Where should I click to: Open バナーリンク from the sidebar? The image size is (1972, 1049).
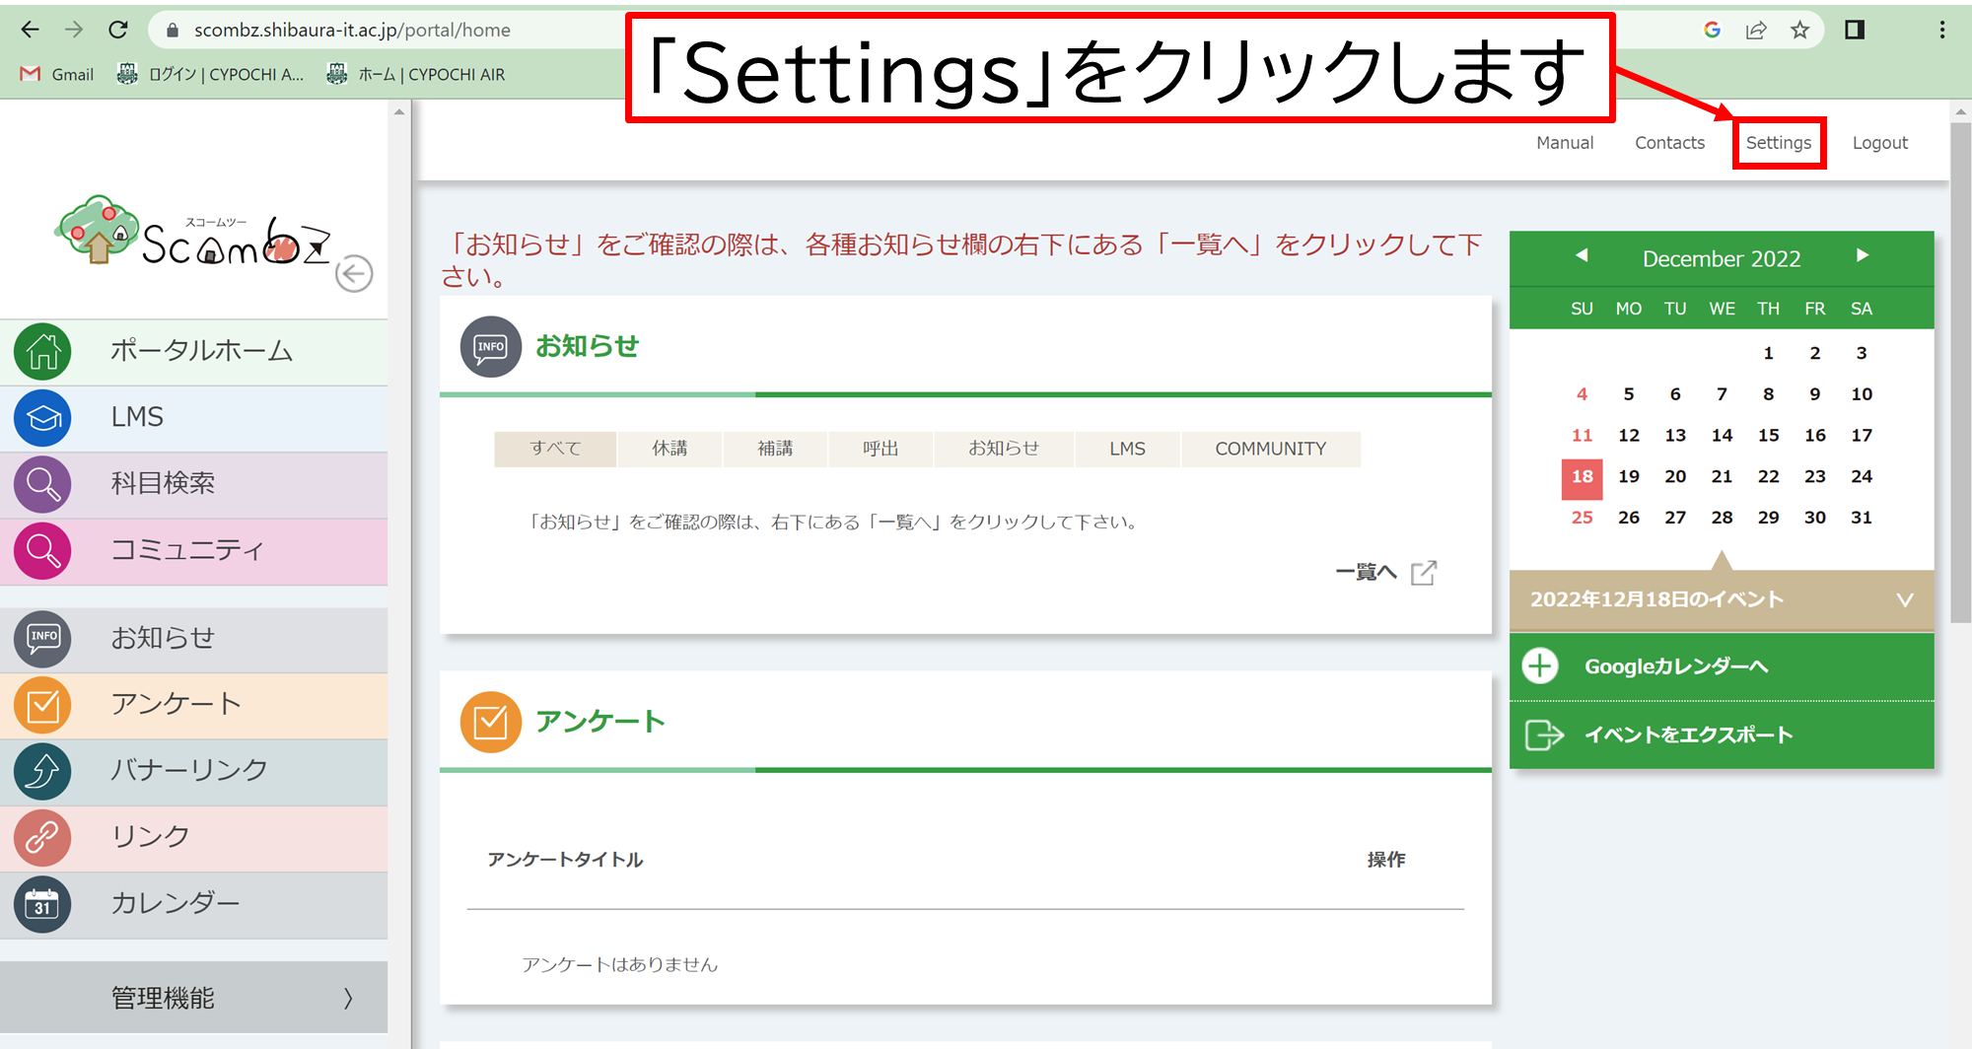click(193, 770)
